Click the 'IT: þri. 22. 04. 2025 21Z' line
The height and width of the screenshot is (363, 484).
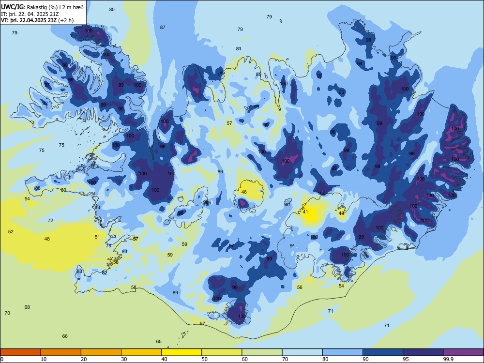(30, 14)
